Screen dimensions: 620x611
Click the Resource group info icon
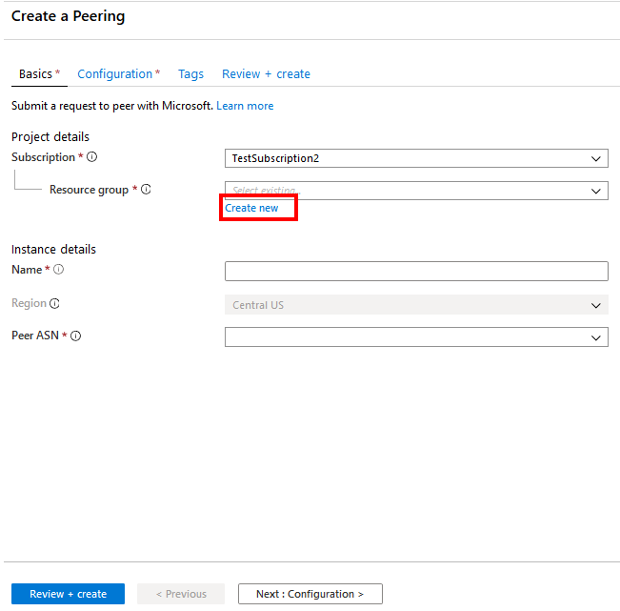146,190
